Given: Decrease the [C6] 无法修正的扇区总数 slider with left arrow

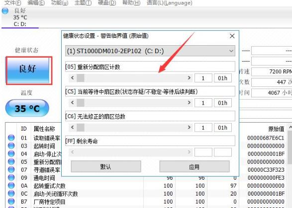Looking at the screenshot, I should point(73,128).
